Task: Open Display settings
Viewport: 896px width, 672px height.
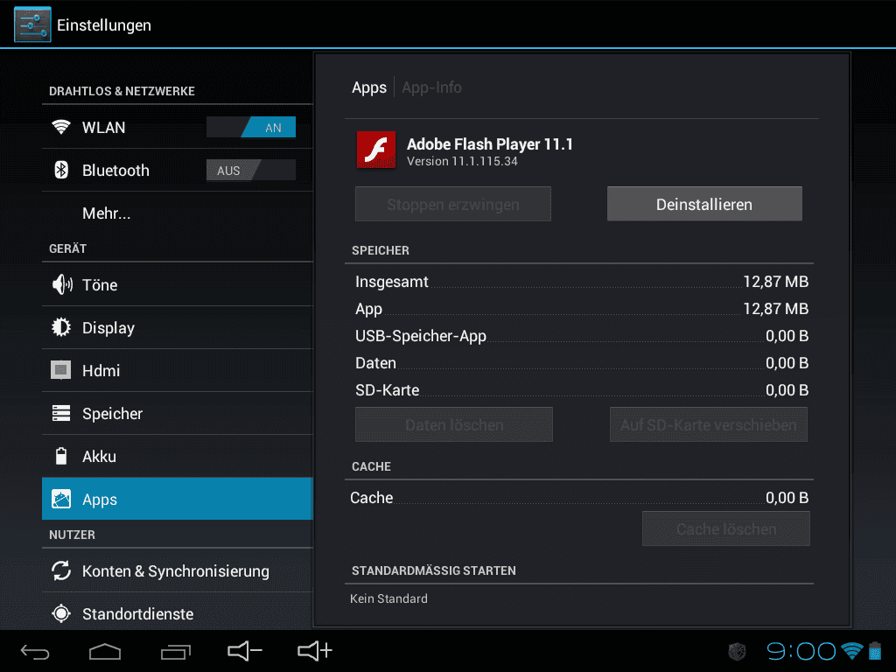Action: click(177, 327)
